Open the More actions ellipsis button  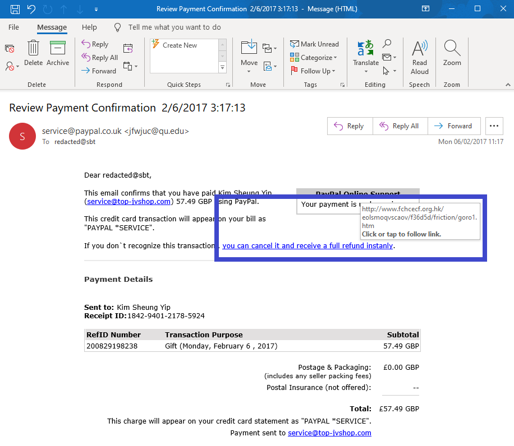(x=494, y=126)
